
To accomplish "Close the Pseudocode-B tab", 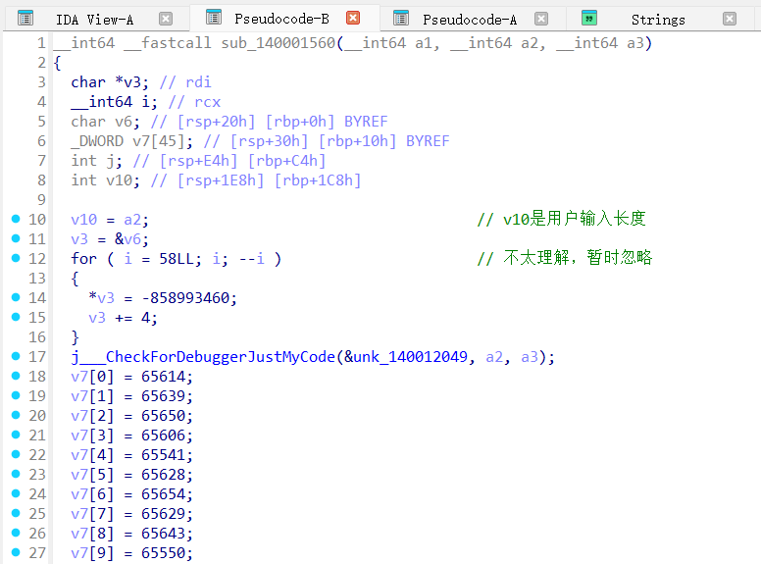I will 353,18.
